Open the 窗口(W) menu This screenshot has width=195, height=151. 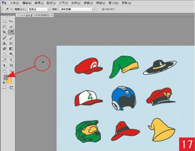[x=113, y=3]
